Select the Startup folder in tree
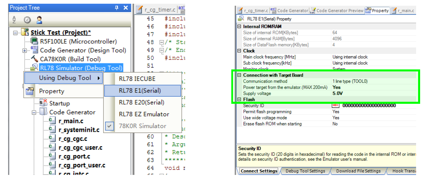438x184 pixels. pyautogui.click(x=59, y=103)
